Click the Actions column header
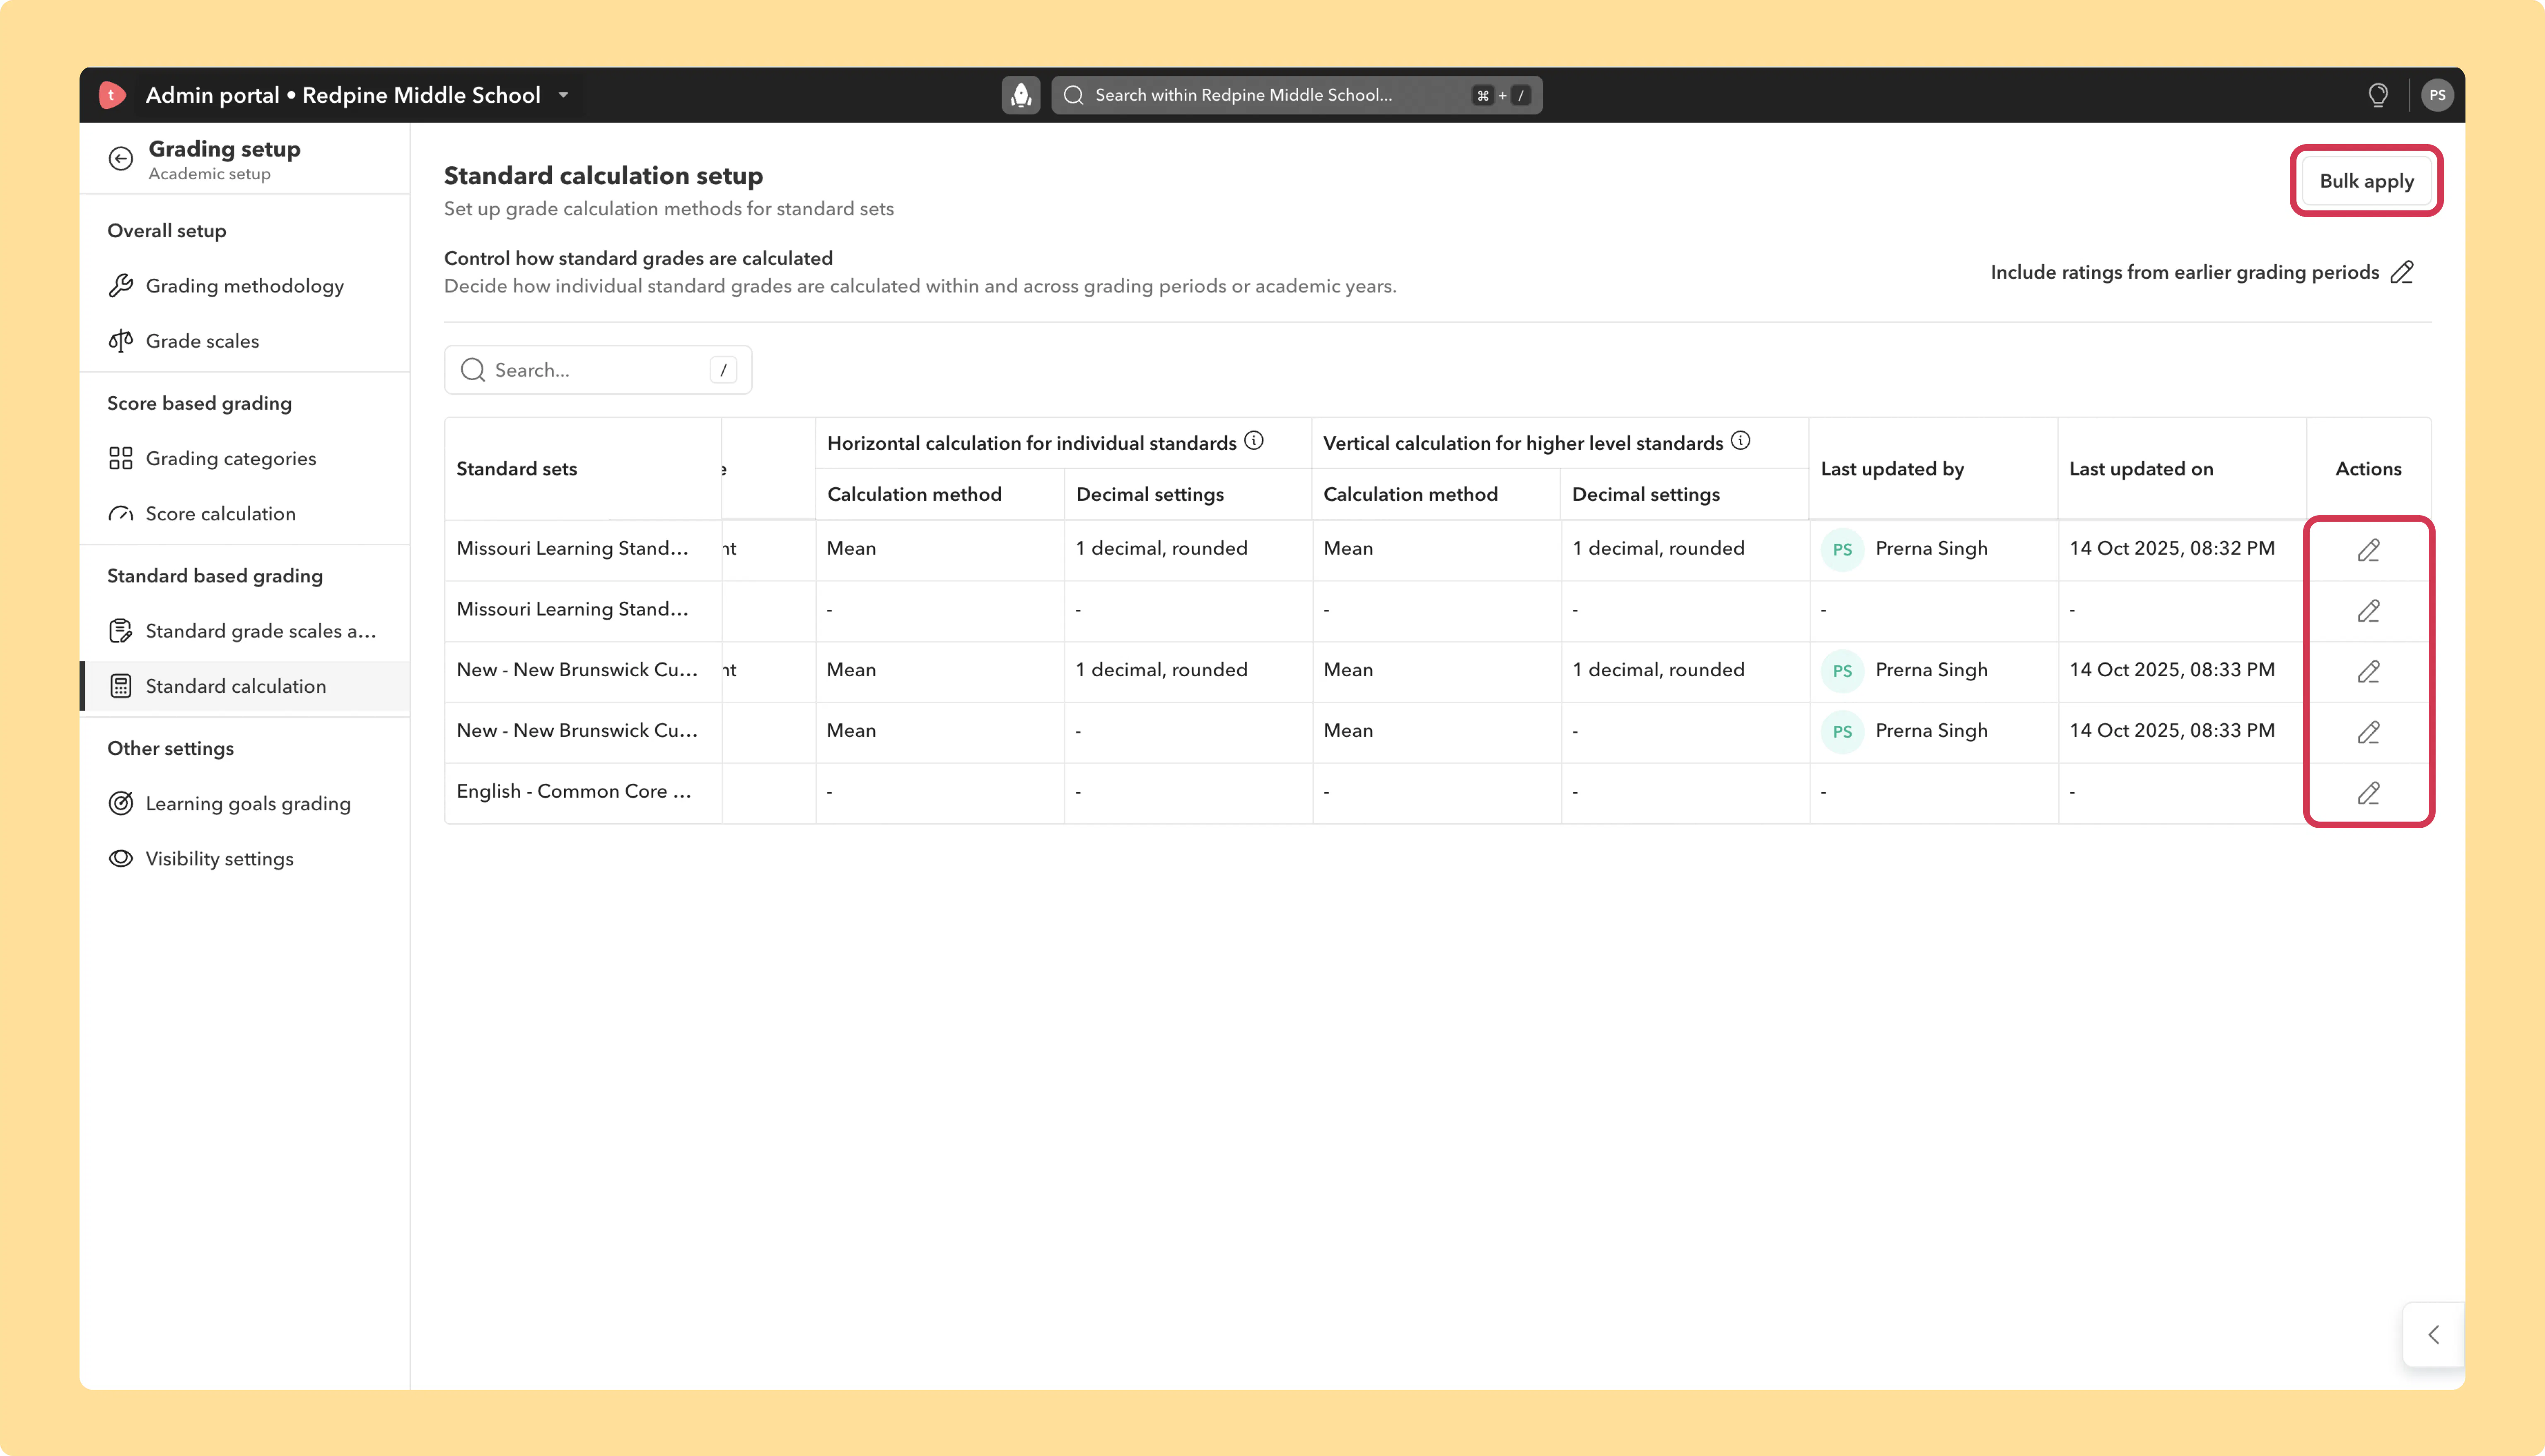Viewport: 2545px width, 1456px height. coord(2368,469)
